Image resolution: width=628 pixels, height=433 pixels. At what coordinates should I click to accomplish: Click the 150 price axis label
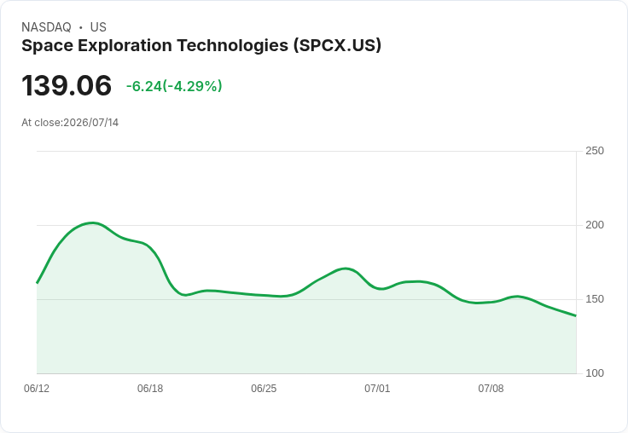(595, 299)
